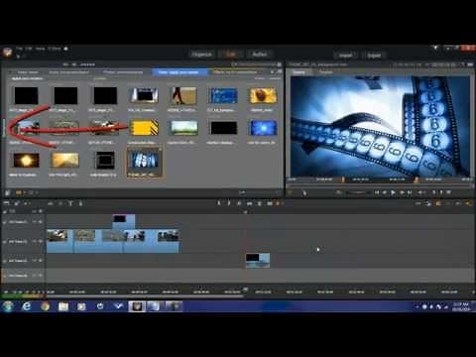Click the first icon on timeline toolbar

(6, 203)
